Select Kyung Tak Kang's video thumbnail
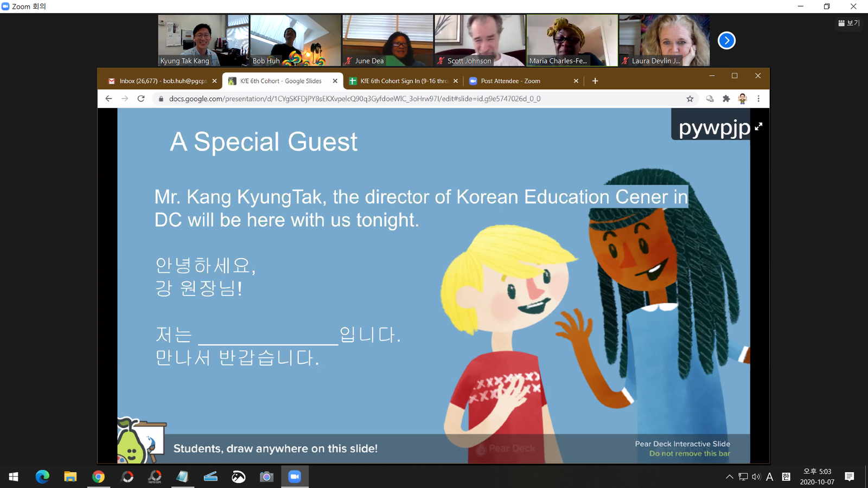Image resolution: width=868 pixels, height=488 pixels. coord(203,40)
